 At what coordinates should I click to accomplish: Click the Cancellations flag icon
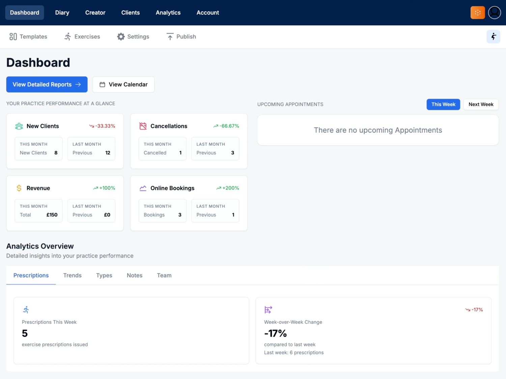click(x=142, y=126)
